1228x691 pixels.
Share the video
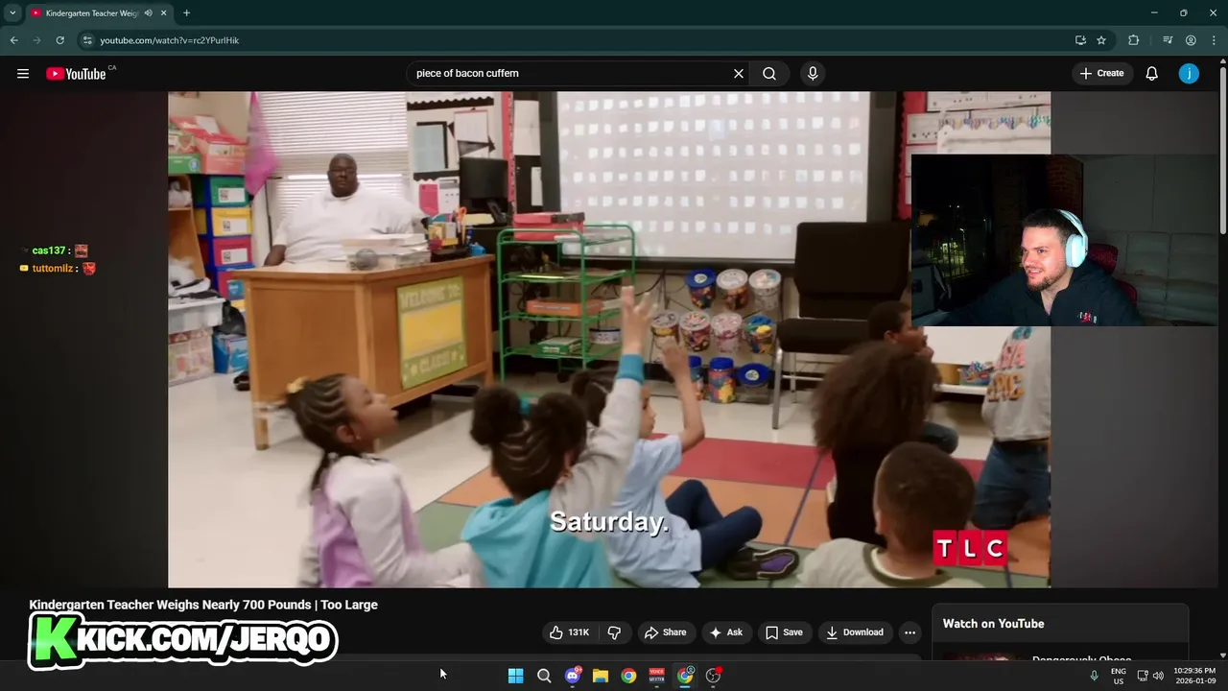point(666,632)
